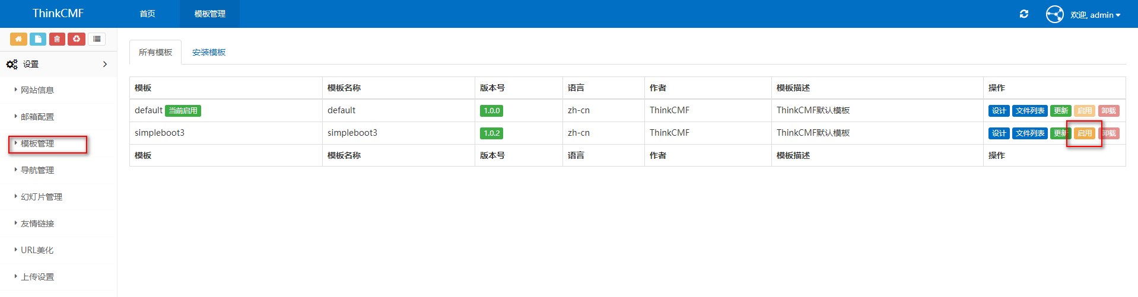Screen dimensions: 1138x297
Task: Click the 1.0.2 version badge
Action: (x=491, y=133)
